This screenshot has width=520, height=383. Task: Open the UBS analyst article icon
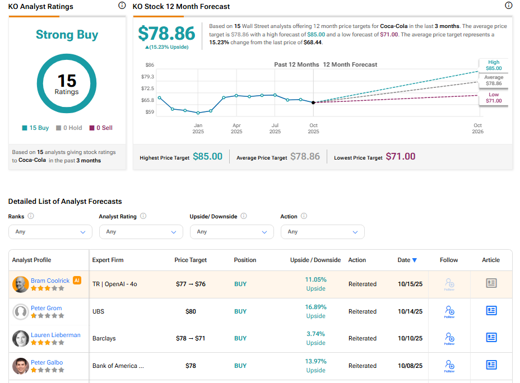[x=491, y=311]
